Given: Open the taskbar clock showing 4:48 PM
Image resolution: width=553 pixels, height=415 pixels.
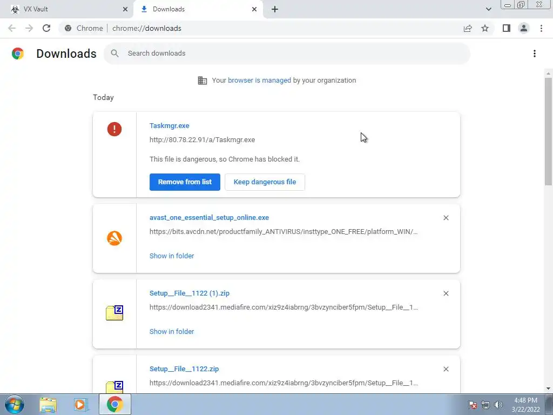Looking at the screenshot, I should 525,405.
